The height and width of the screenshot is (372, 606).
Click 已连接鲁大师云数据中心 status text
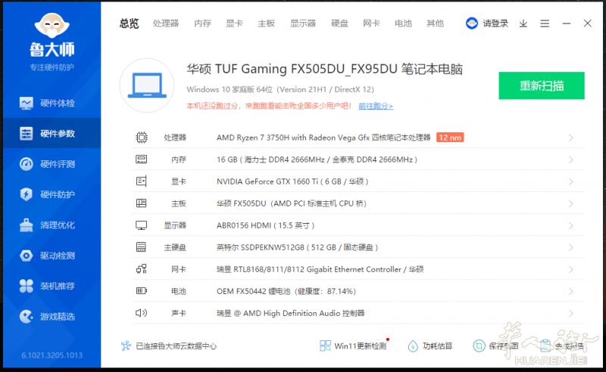point(176,346)
